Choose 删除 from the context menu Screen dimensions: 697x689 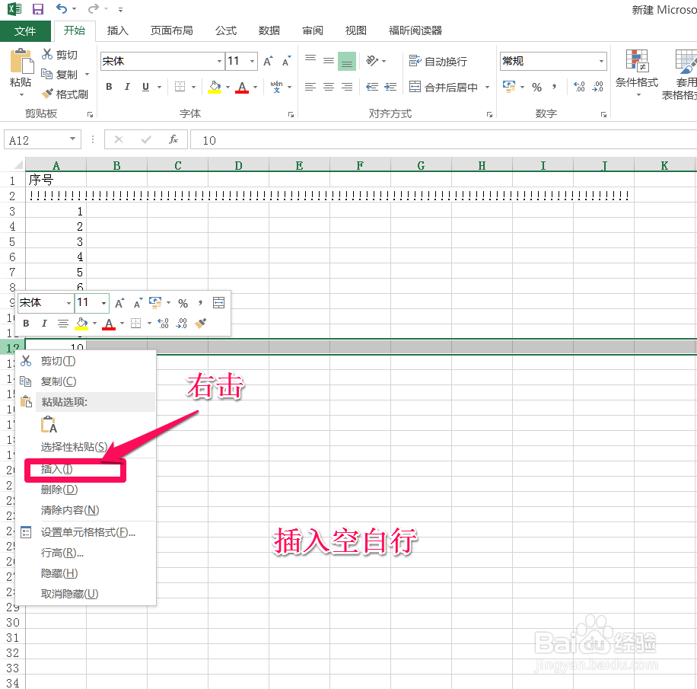[59, 490]
